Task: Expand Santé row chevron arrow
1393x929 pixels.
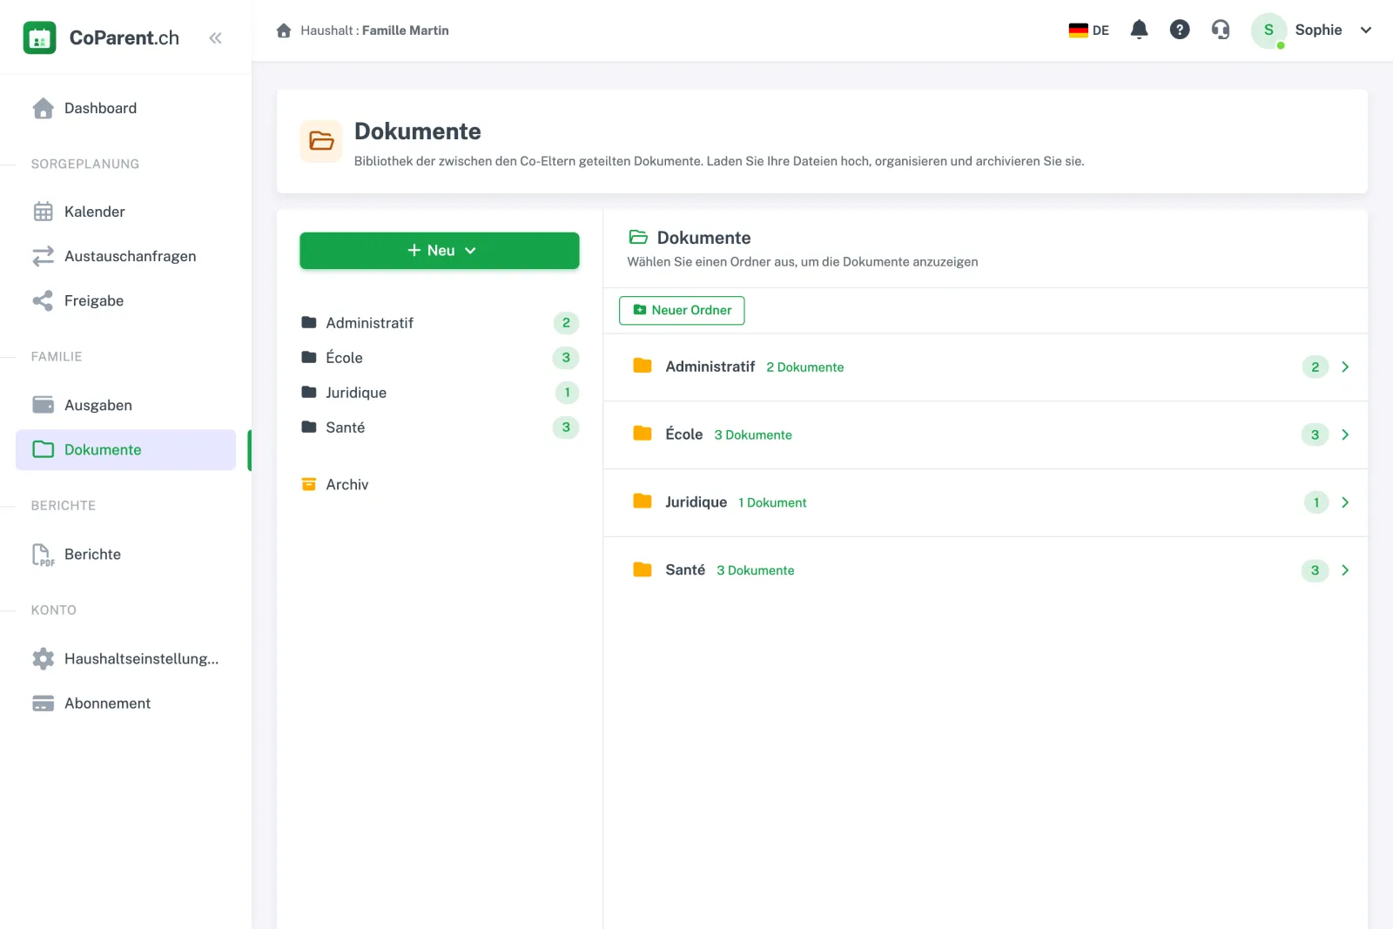Action: click(1345, 570)
